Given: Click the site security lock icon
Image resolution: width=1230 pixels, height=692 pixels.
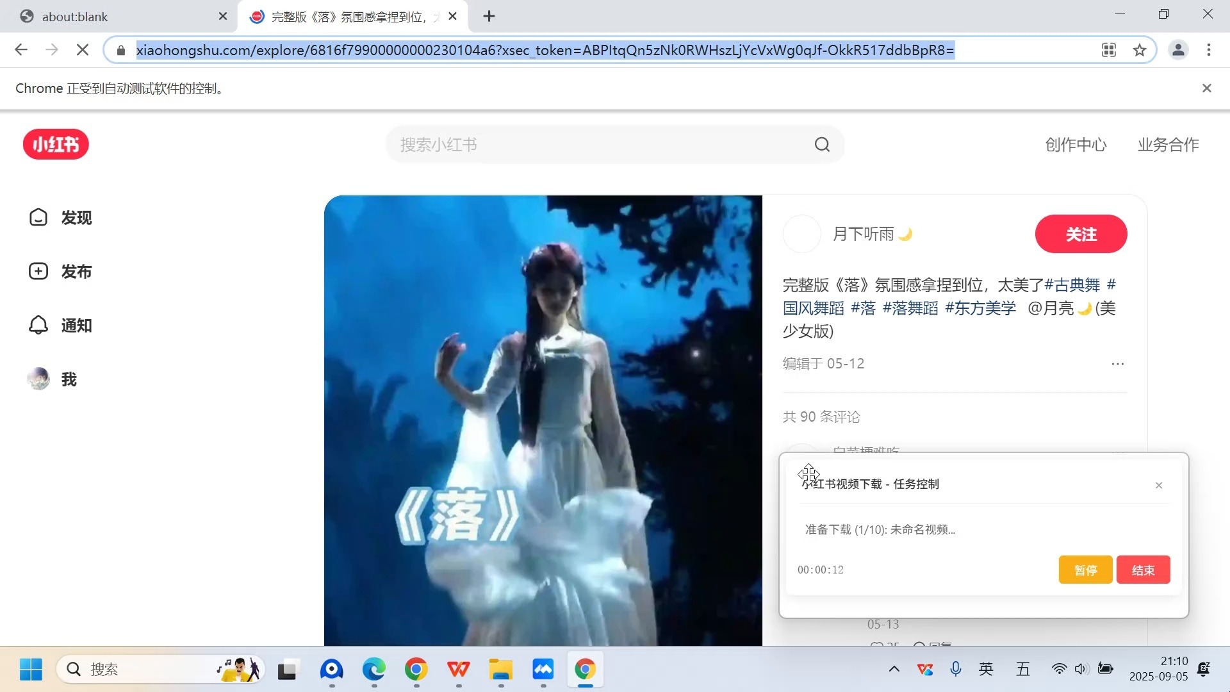Looking at the screenshot, I should 121,50.
